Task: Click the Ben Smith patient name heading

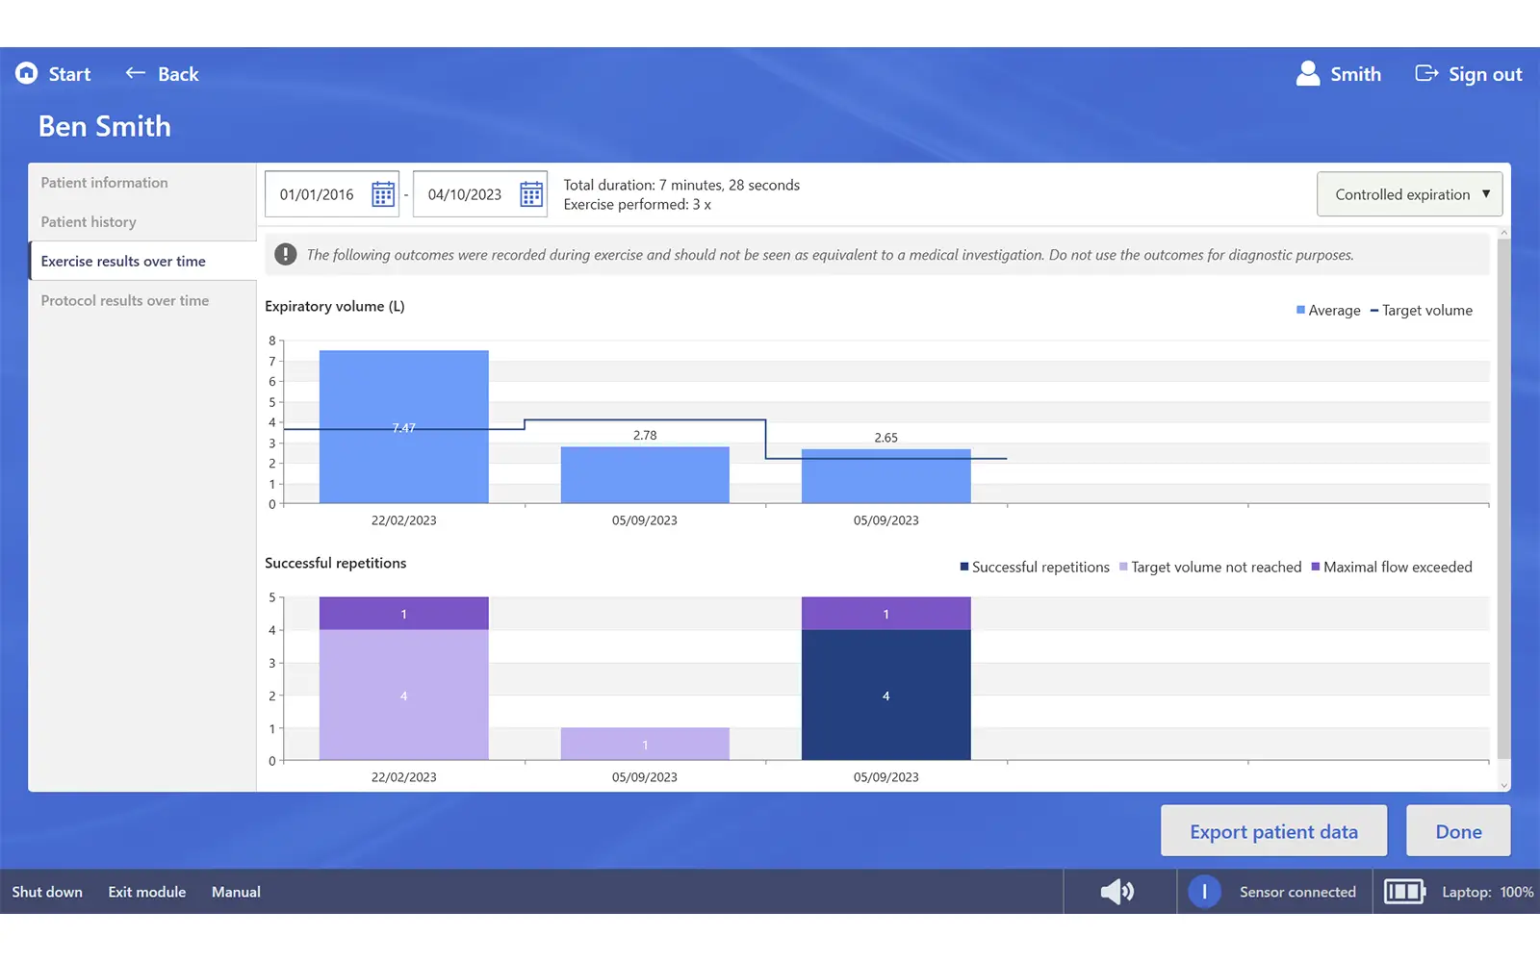Action: [105, 126]
